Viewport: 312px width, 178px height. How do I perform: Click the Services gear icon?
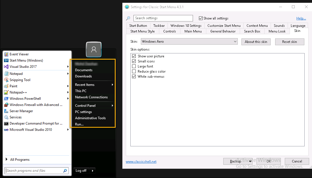pos(6,117)
